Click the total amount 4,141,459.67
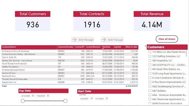This screenshot has height=106, width=189. (132, 86)
